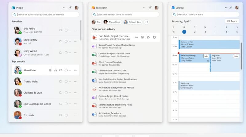The width and height of the screenshot is (246, 137).
Task: Open chat with Jose Guadalupe De la Torre
Action: pos(66,104)
